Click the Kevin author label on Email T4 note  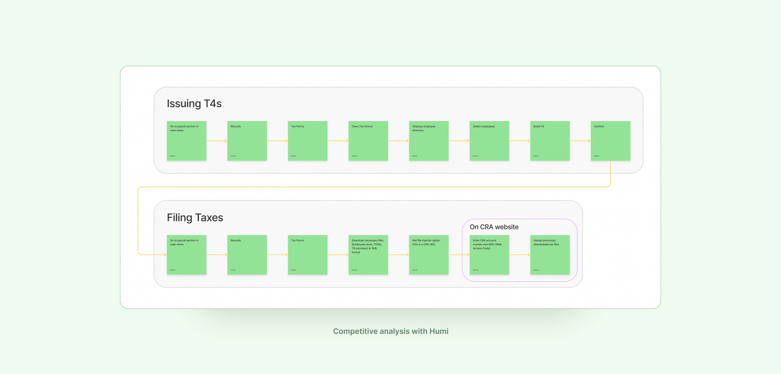tap(536, 156)
